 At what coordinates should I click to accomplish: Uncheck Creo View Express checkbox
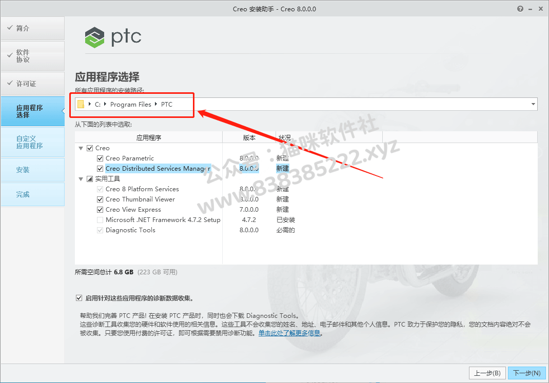click(x=100, y=210)
